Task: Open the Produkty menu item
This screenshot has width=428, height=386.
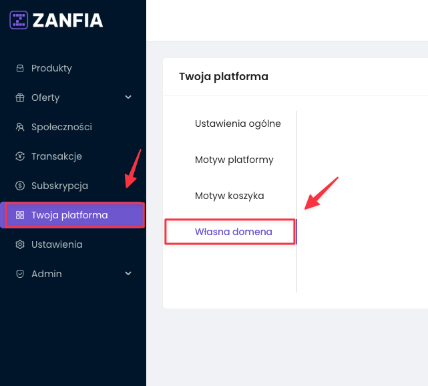Action: pos(51,68)
